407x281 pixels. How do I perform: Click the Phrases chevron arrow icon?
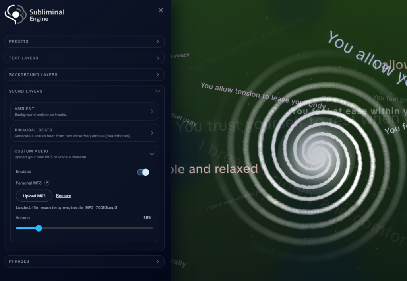157,261
